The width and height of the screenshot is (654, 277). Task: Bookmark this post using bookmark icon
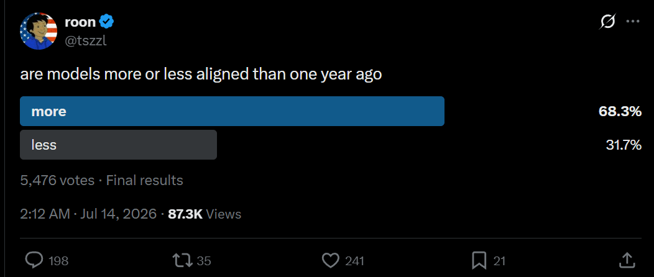pos(479,261)
